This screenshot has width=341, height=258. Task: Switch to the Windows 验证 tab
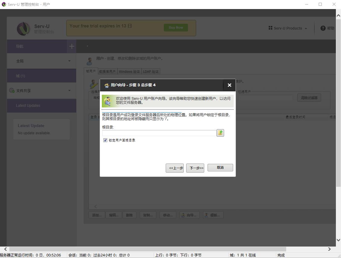pyautogui.click(x=129, y=72)
